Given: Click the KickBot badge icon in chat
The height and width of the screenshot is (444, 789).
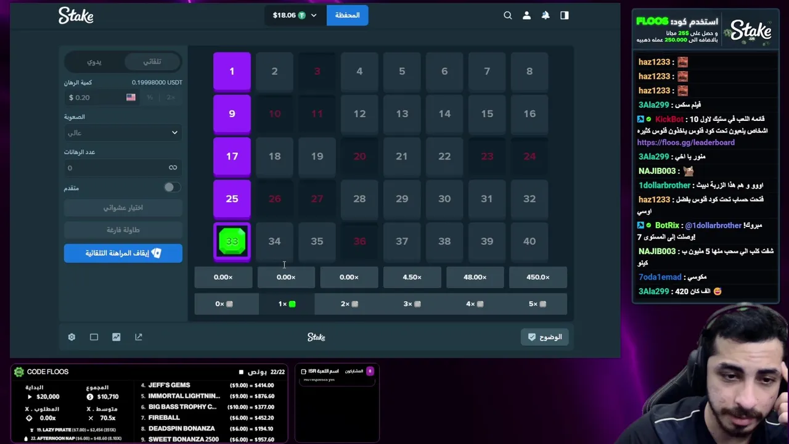Looking at the screenshot, I should click(x=641, y=119).
